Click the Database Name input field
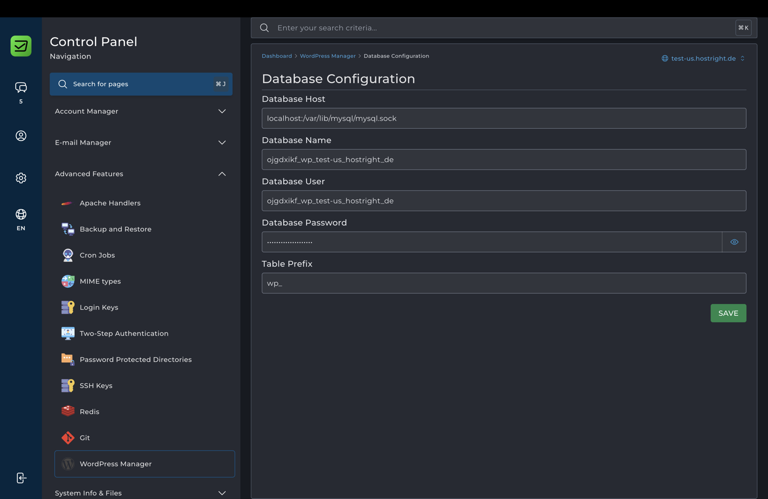 tap(504, 160)
